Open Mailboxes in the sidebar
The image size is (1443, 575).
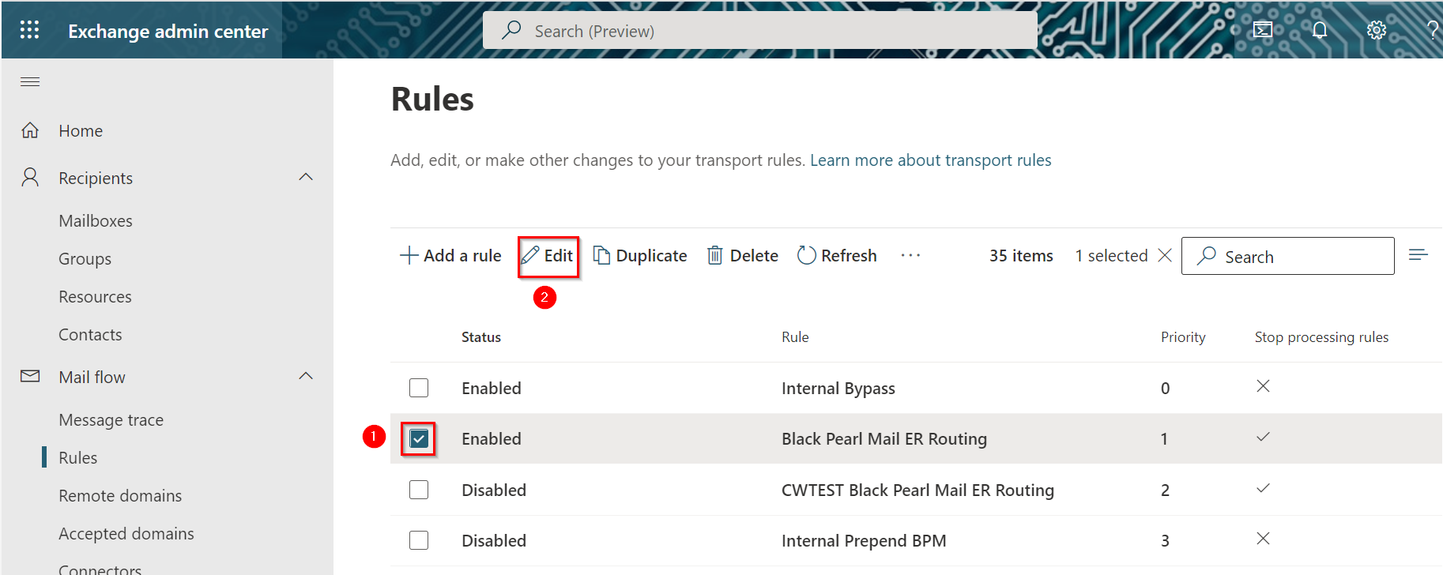click(x=96, y=221)
